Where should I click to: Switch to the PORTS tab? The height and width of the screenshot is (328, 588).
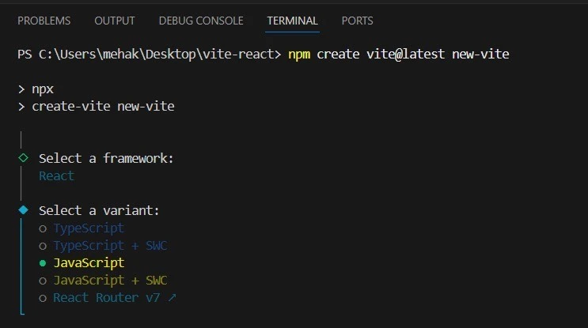[x=357, y=21]
